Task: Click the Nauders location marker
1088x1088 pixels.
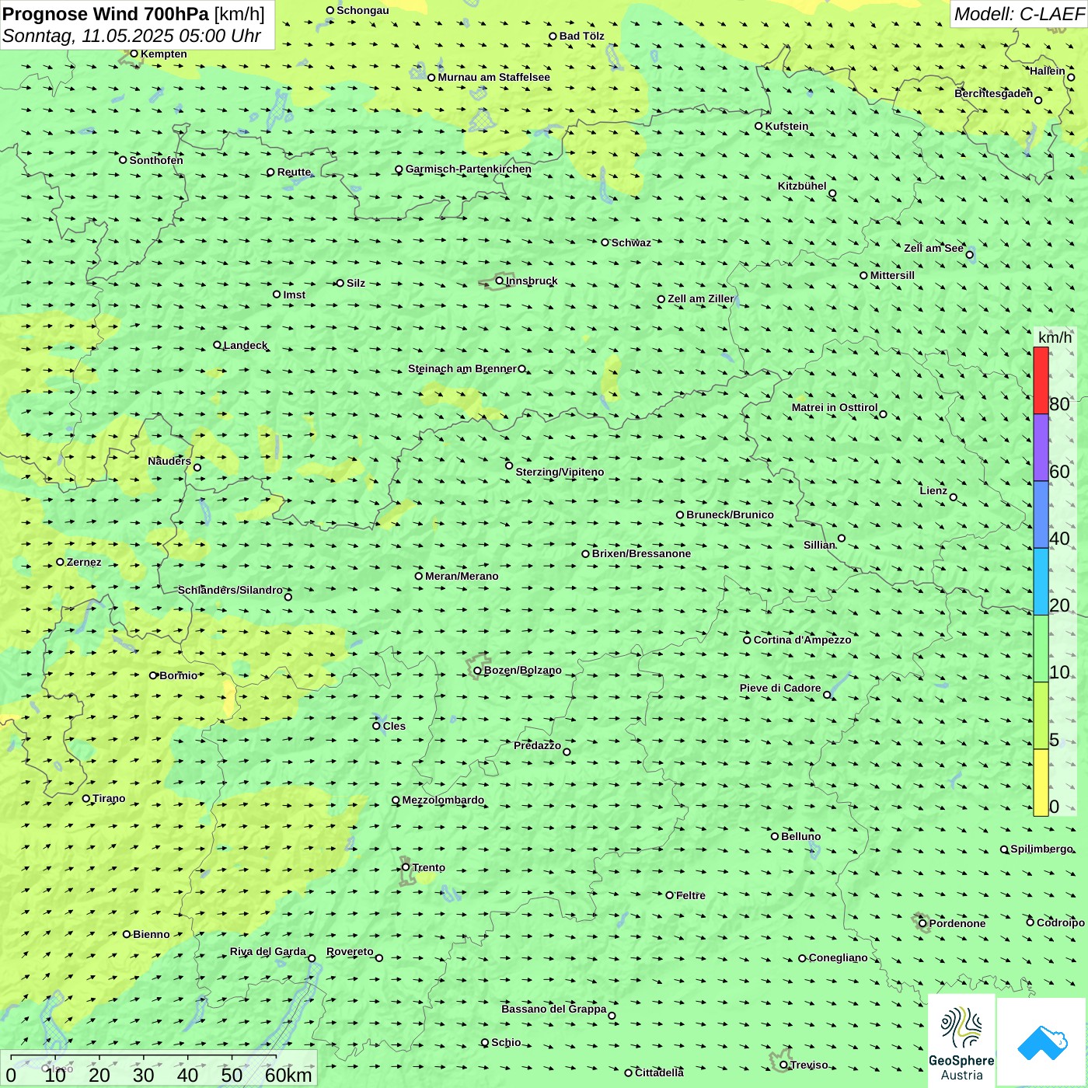Action: coord(197,467)
